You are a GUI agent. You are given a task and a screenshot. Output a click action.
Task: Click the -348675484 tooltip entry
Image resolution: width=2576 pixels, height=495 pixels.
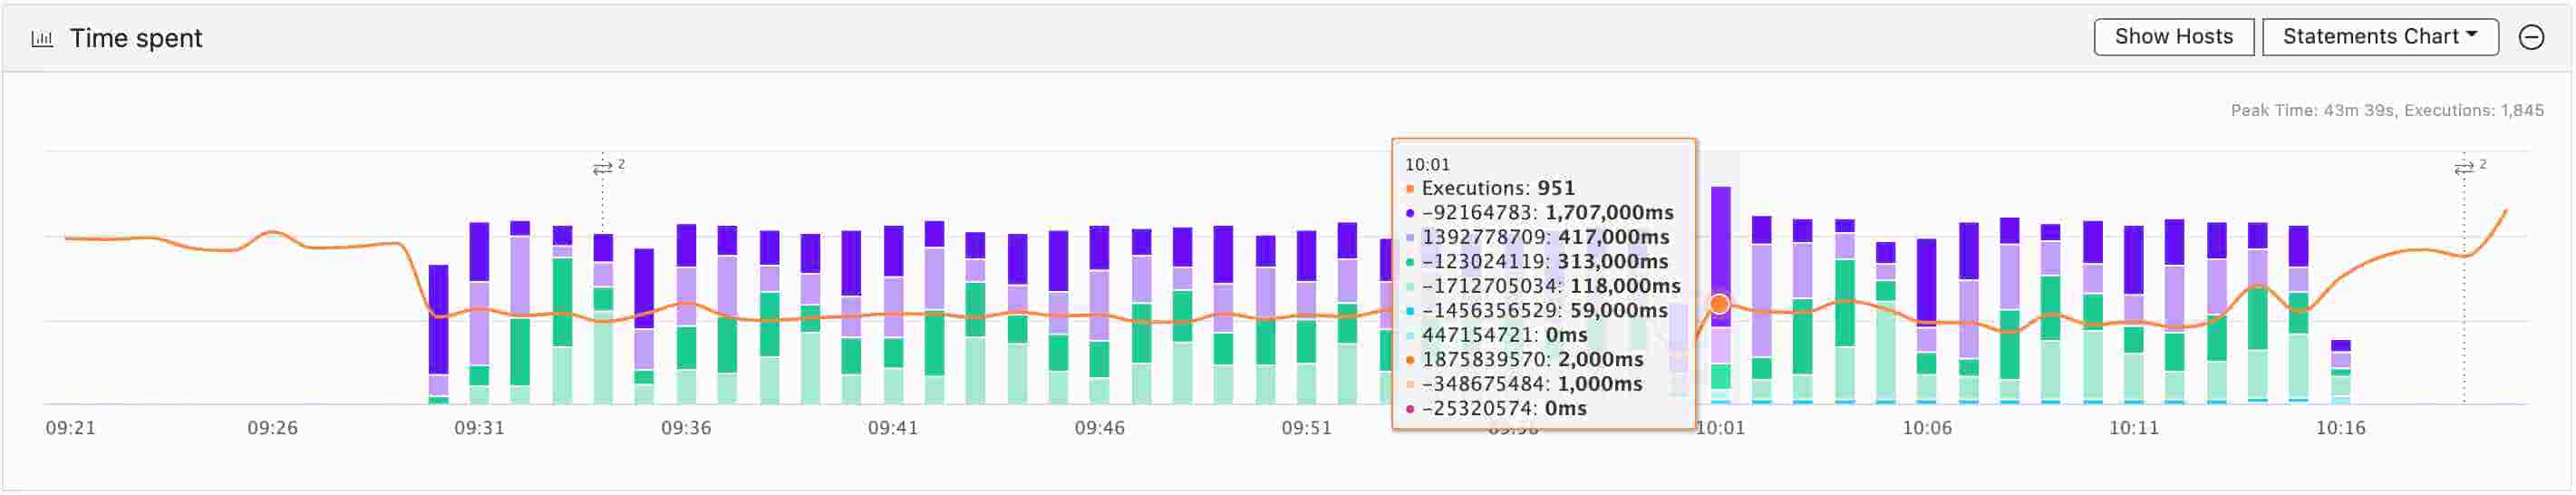(x=1524, y=384)
